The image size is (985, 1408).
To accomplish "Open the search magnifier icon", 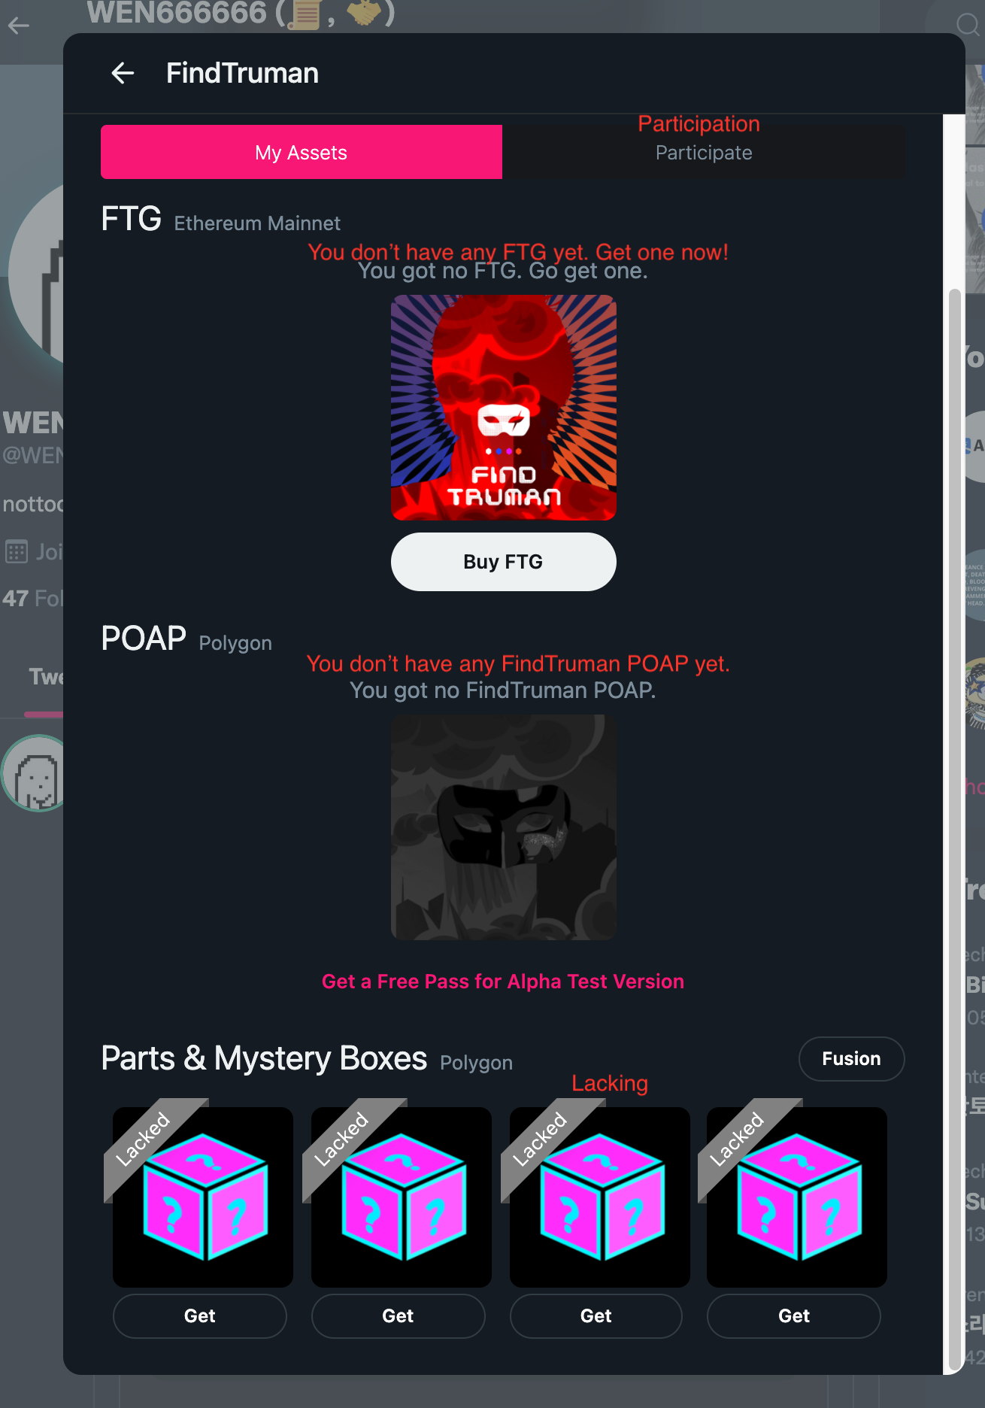I will click(x=968, y=25).
